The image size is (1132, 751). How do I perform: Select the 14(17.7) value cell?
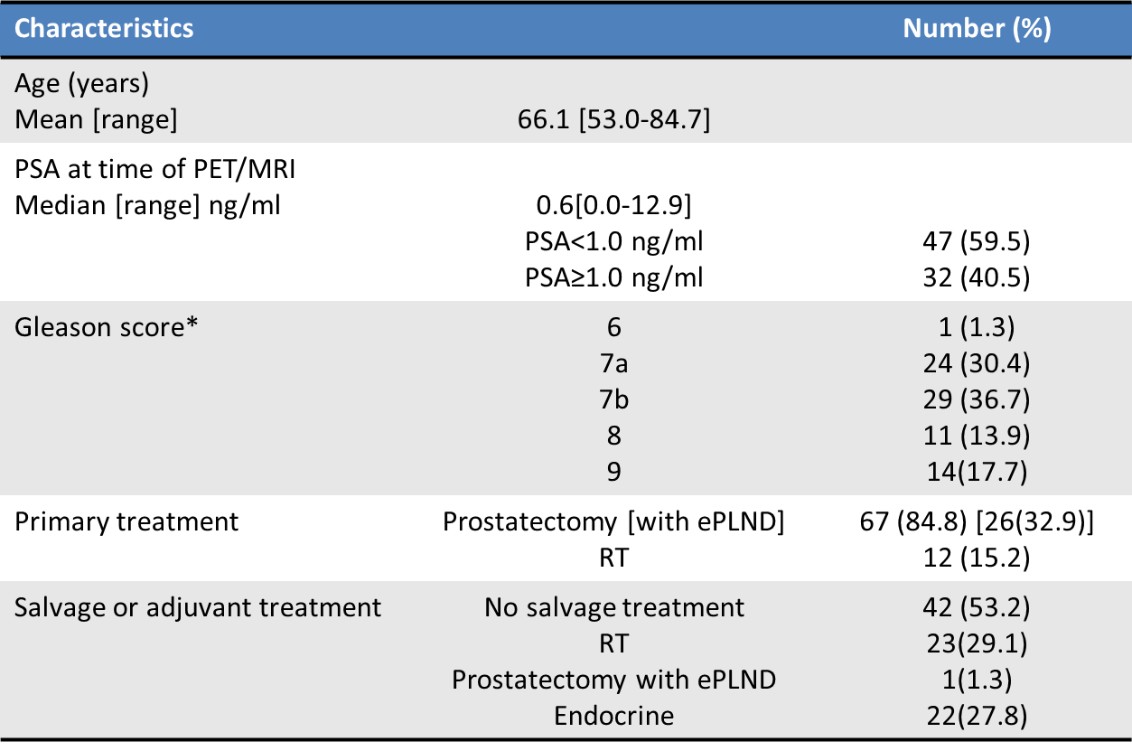(978, 471)
